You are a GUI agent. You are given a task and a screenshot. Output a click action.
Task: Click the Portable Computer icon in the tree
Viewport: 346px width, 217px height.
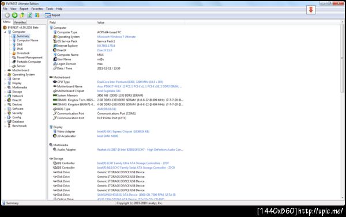(x=14, y=62)
